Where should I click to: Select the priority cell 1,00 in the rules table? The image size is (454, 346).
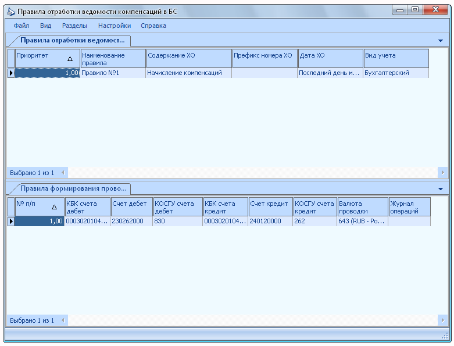(47, 73)
